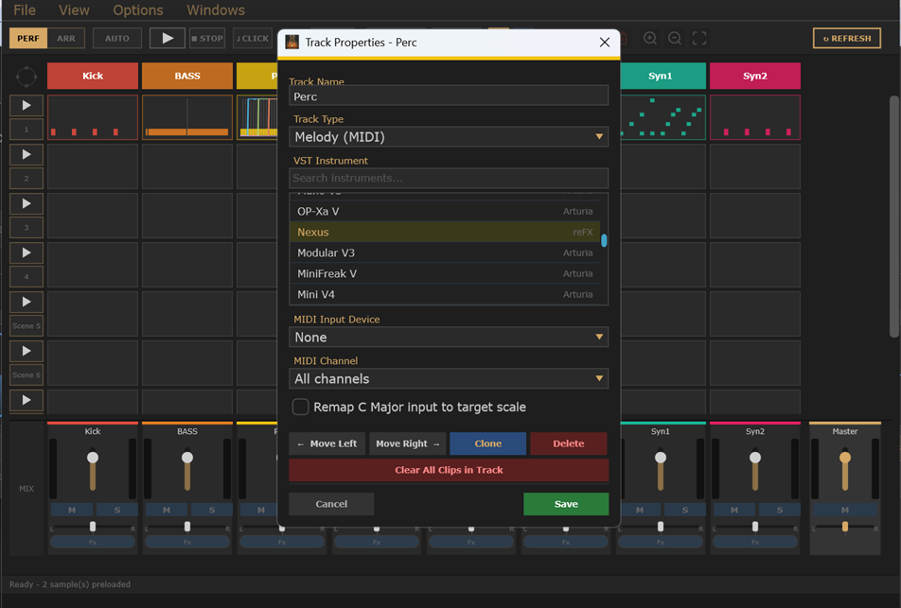Launch Scene 5 with its play arrow
The image size is (901, 608).
tap(26, 302)
